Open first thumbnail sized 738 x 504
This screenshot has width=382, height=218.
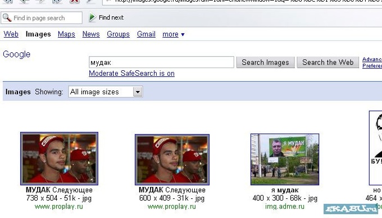point(59,158)
